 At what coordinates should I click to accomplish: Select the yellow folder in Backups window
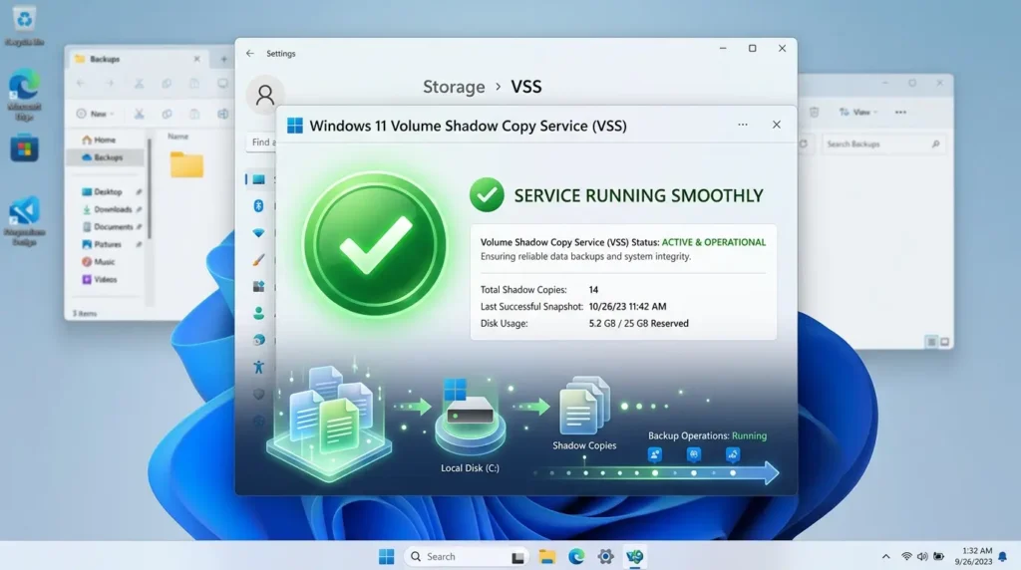(x=186, y=164)
